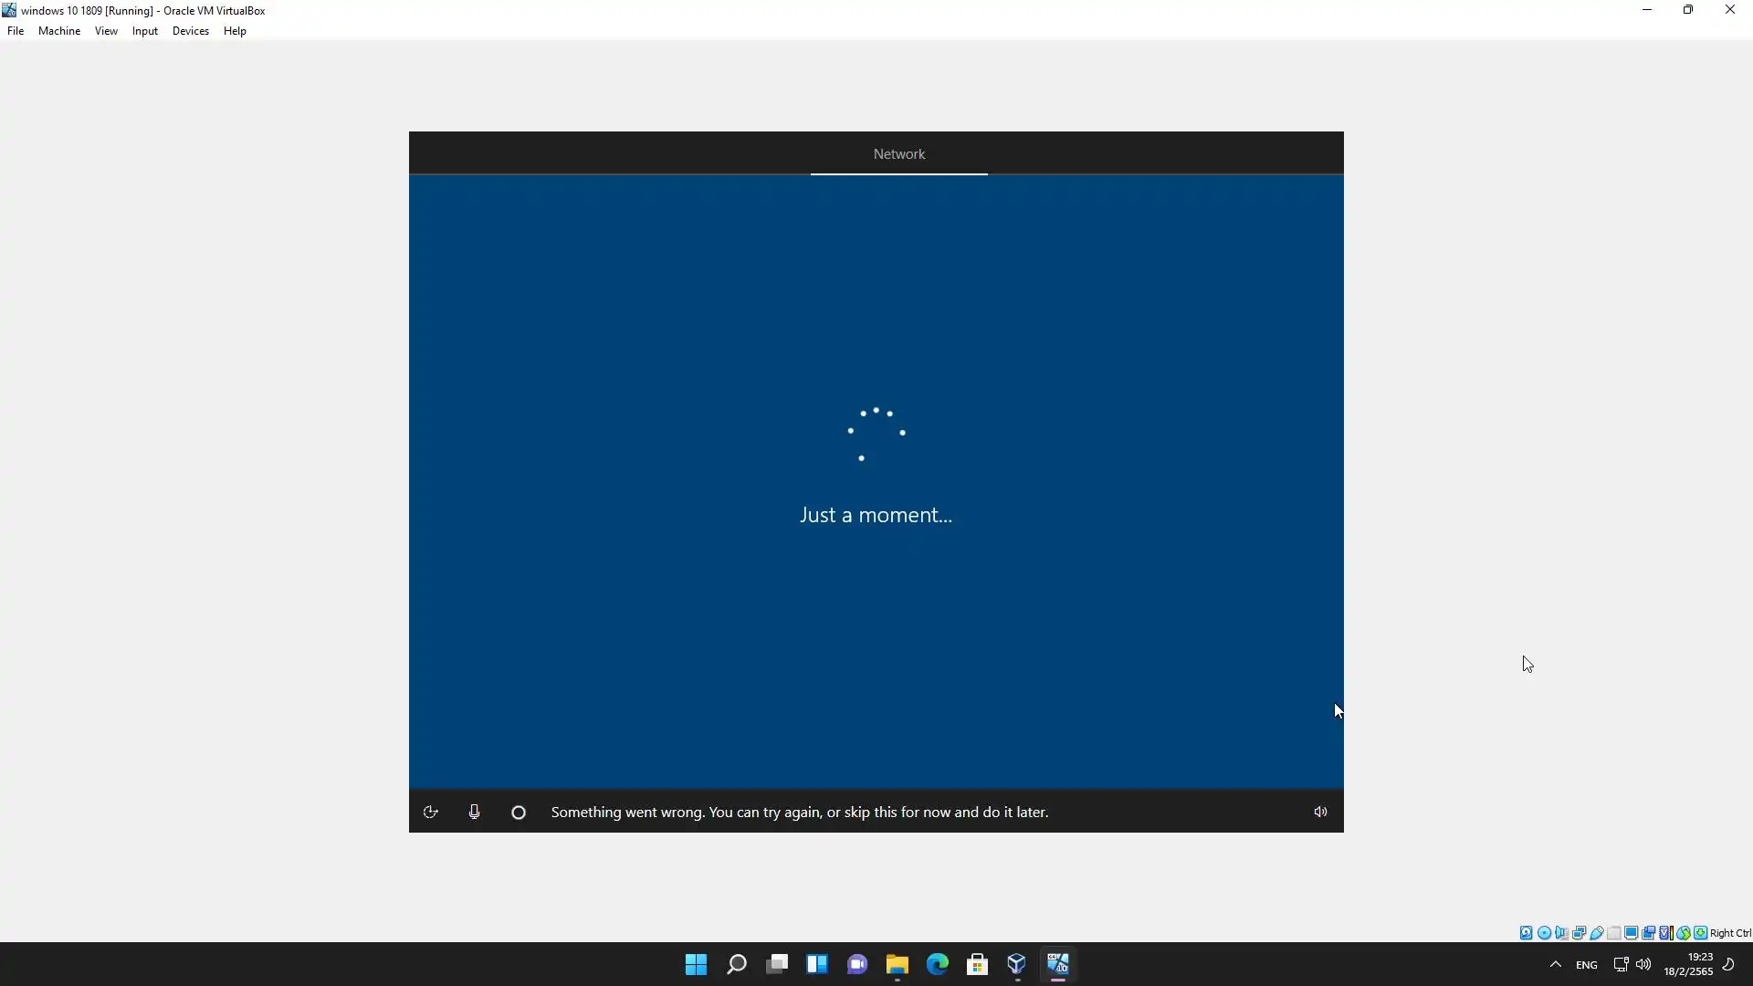Viewport: 1753px width, 986px height.
Task: Click the mouse integration indicator icon
Action: click(x=1684, y=933)
